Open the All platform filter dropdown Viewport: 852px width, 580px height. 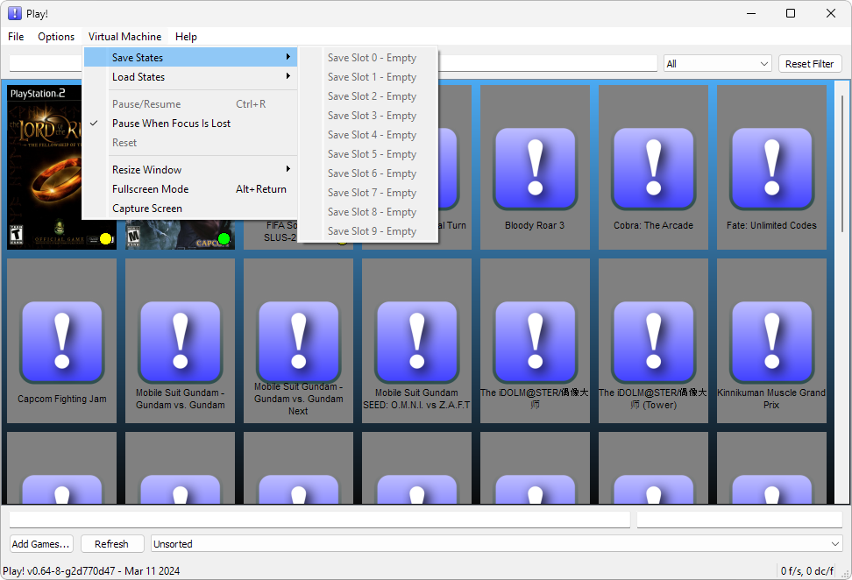[717, 64]
